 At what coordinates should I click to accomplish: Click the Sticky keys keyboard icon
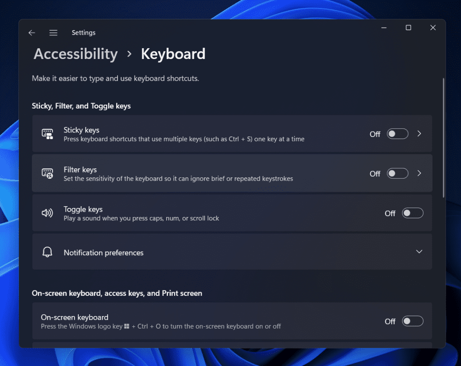[47, 133]
